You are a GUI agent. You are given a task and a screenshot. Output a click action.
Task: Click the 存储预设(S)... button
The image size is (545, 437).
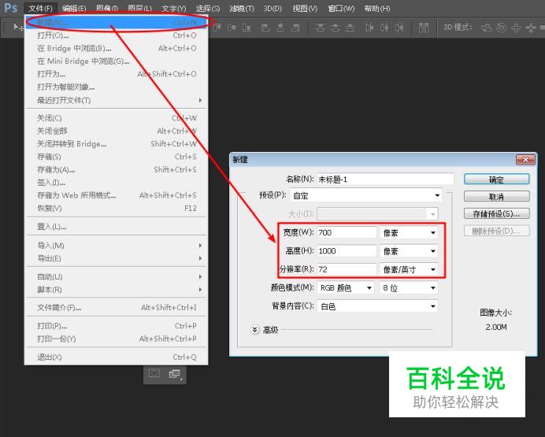point(496,213)
